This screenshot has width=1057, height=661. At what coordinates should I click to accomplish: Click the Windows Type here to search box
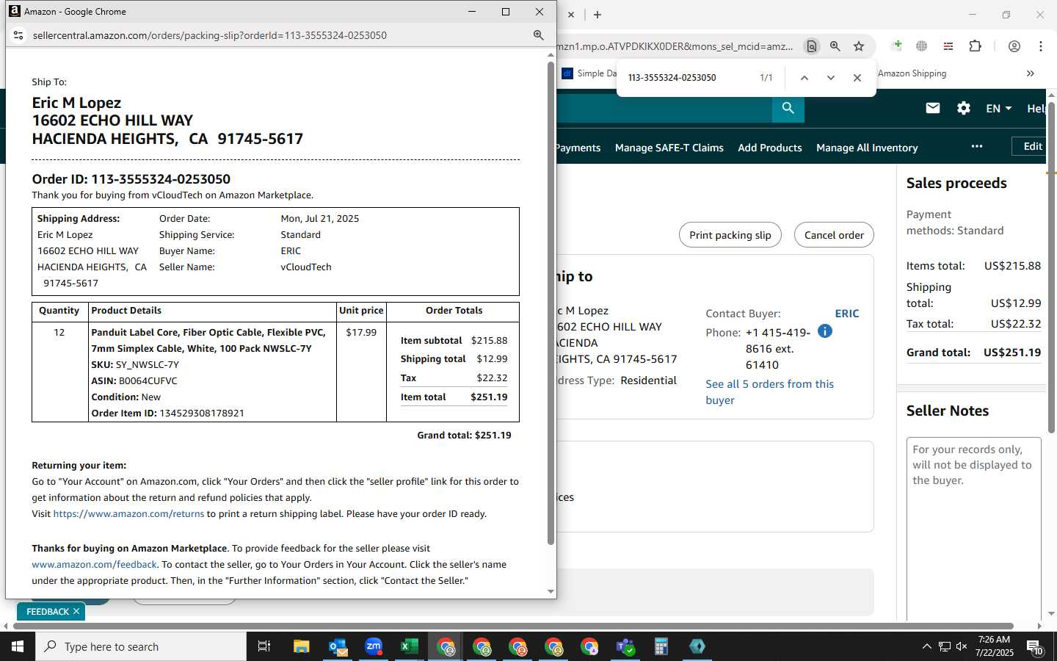tap(141, 646)
